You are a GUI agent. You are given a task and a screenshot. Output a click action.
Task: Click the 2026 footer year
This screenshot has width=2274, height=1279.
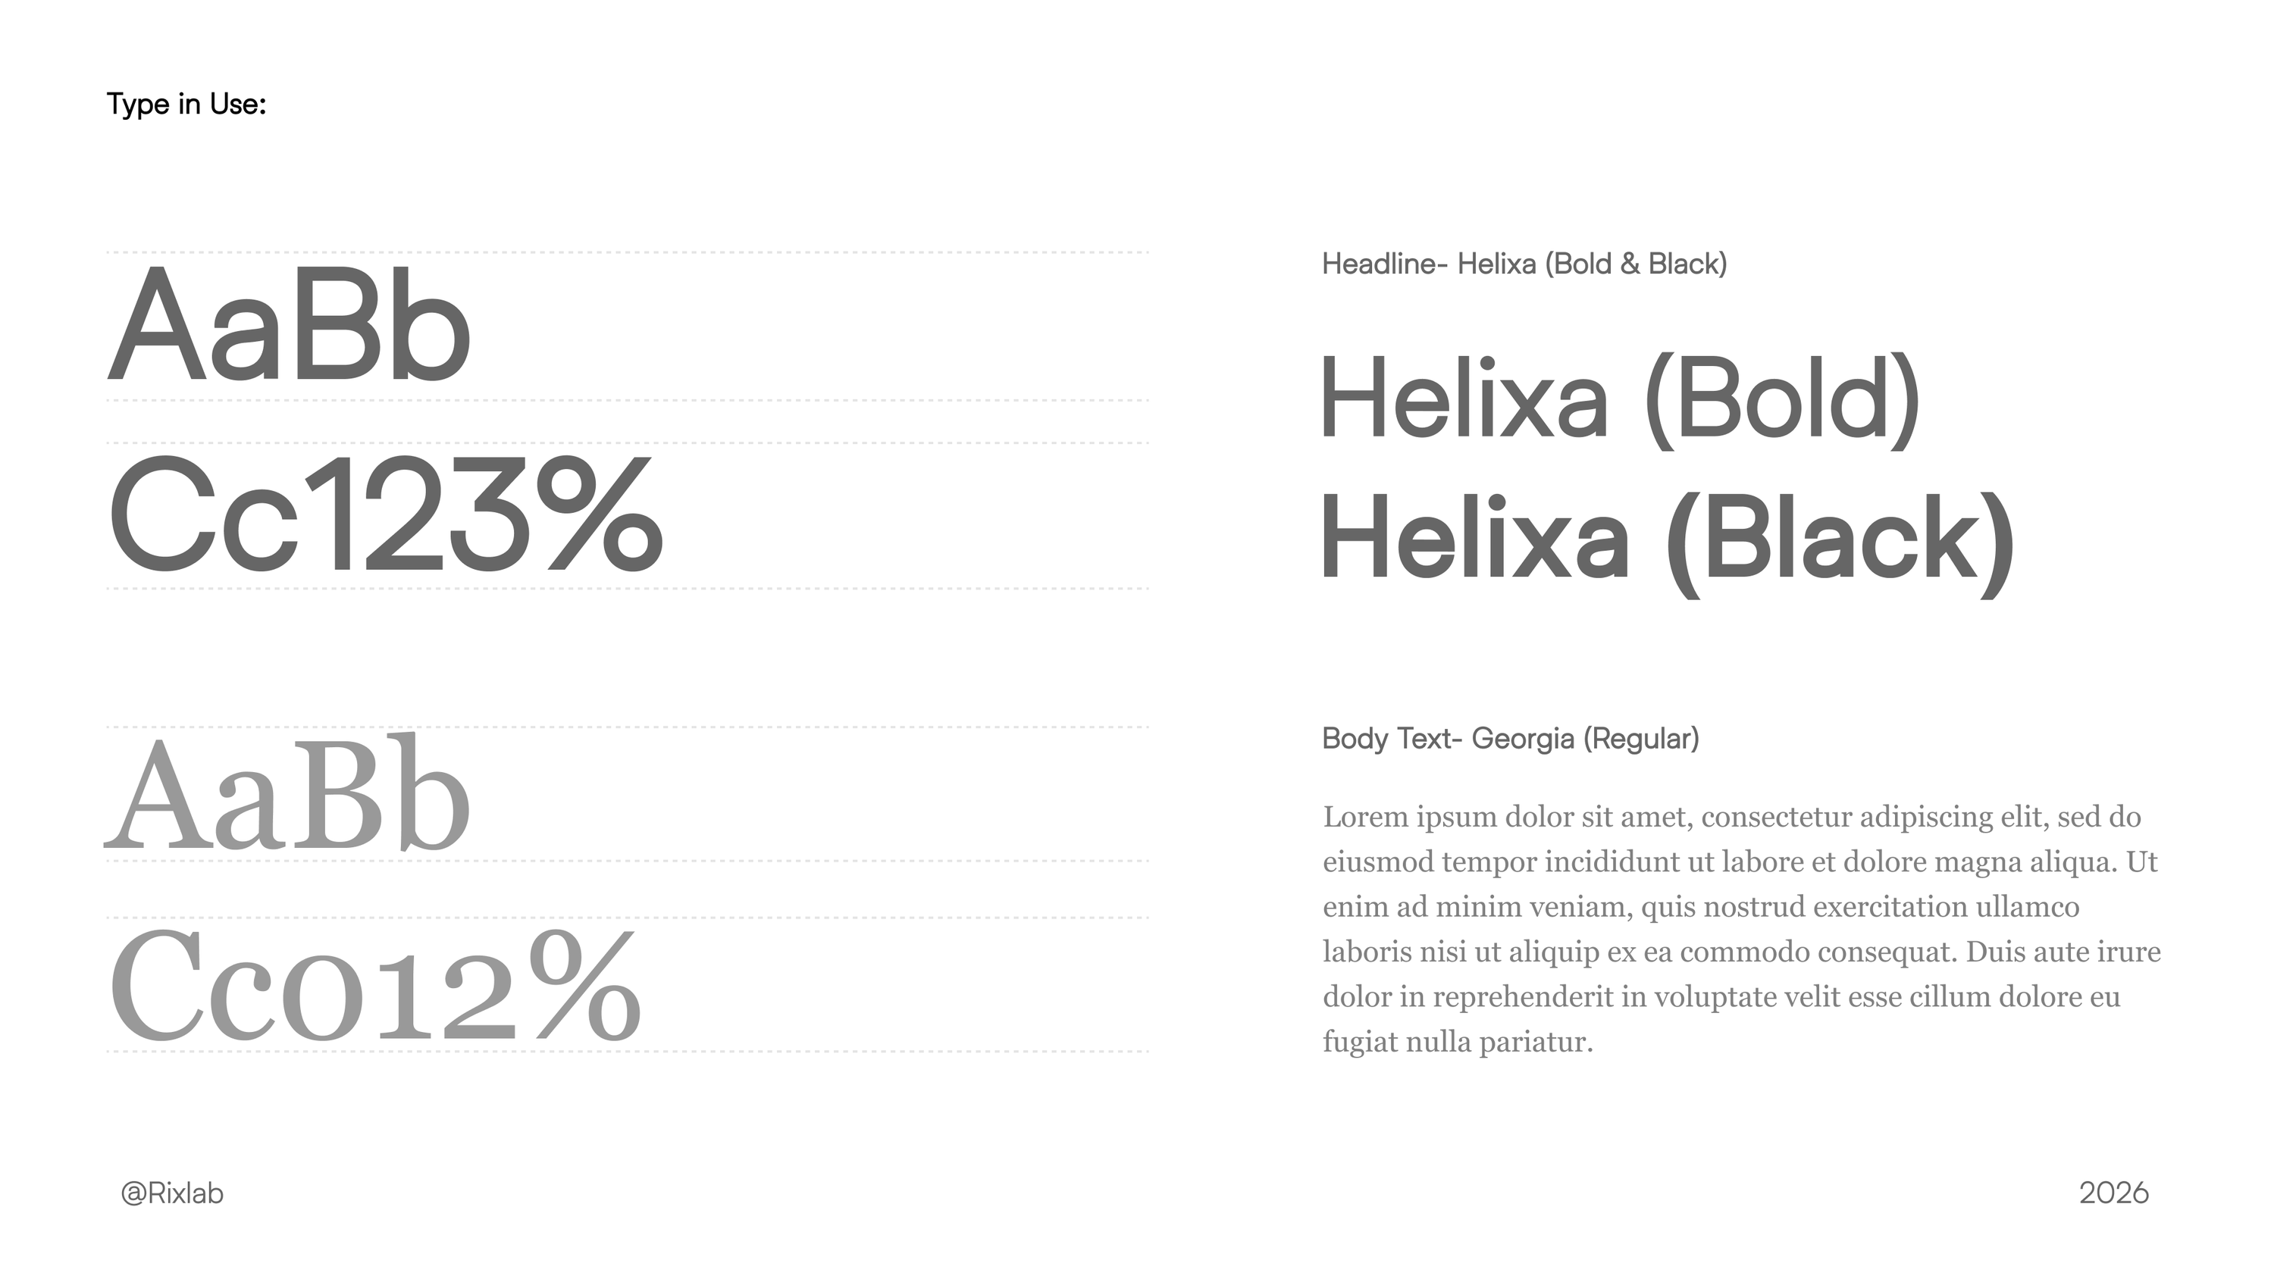2113,1193
